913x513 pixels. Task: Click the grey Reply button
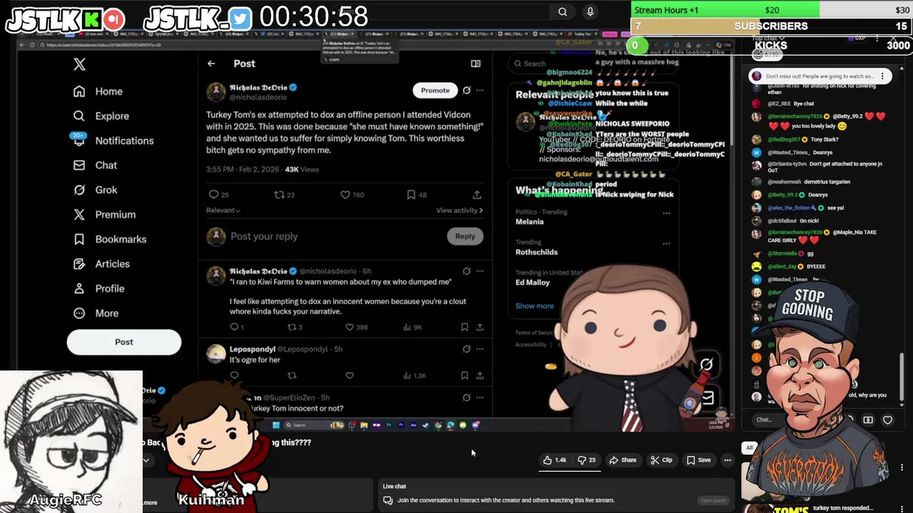[465, 237]
